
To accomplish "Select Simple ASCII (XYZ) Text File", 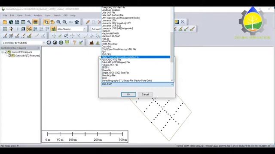I will pyautogui.click(x=136, y=73).
